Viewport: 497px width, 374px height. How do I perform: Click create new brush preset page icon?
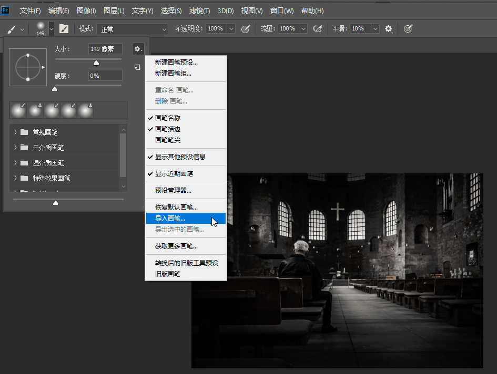point(137,67)
